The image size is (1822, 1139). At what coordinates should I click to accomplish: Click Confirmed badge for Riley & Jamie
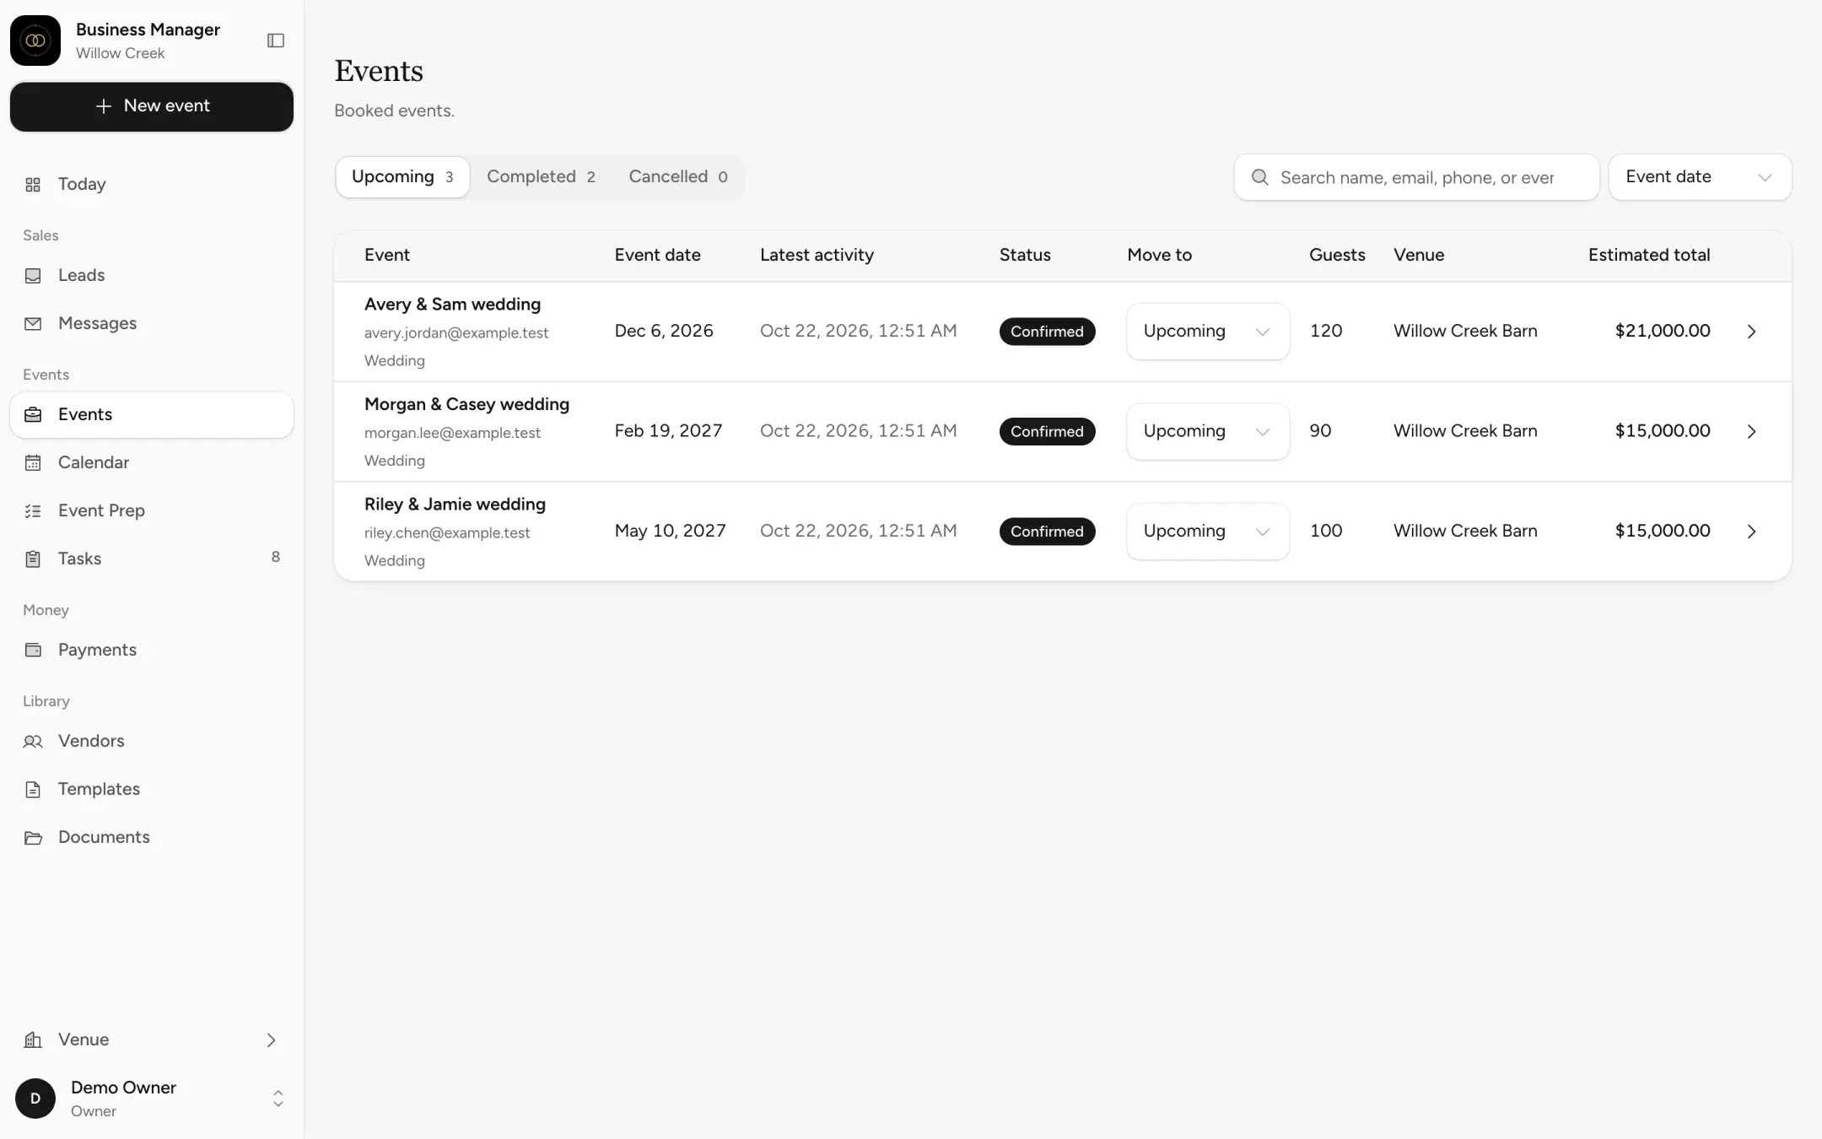(1047, 532)
